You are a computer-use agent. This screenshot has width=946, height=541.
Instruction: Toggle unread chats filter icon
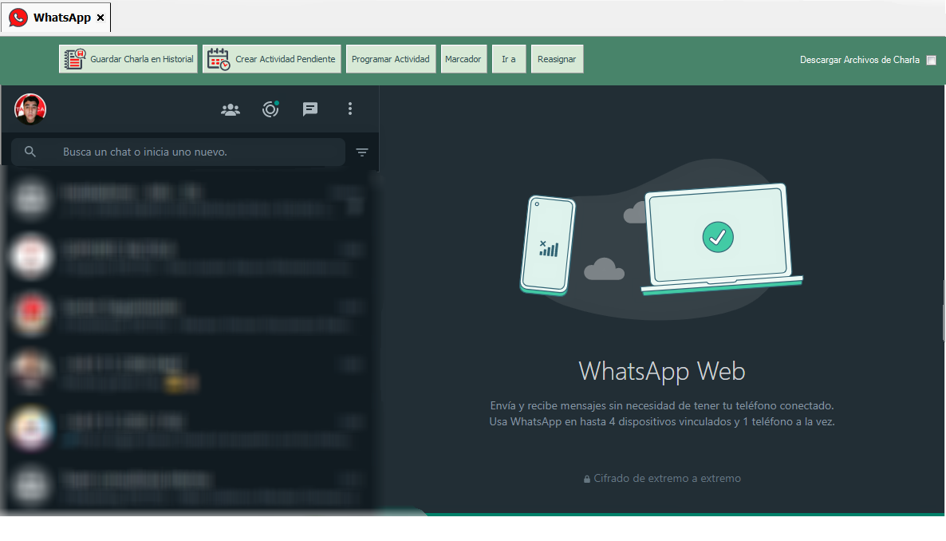point(362,152)
